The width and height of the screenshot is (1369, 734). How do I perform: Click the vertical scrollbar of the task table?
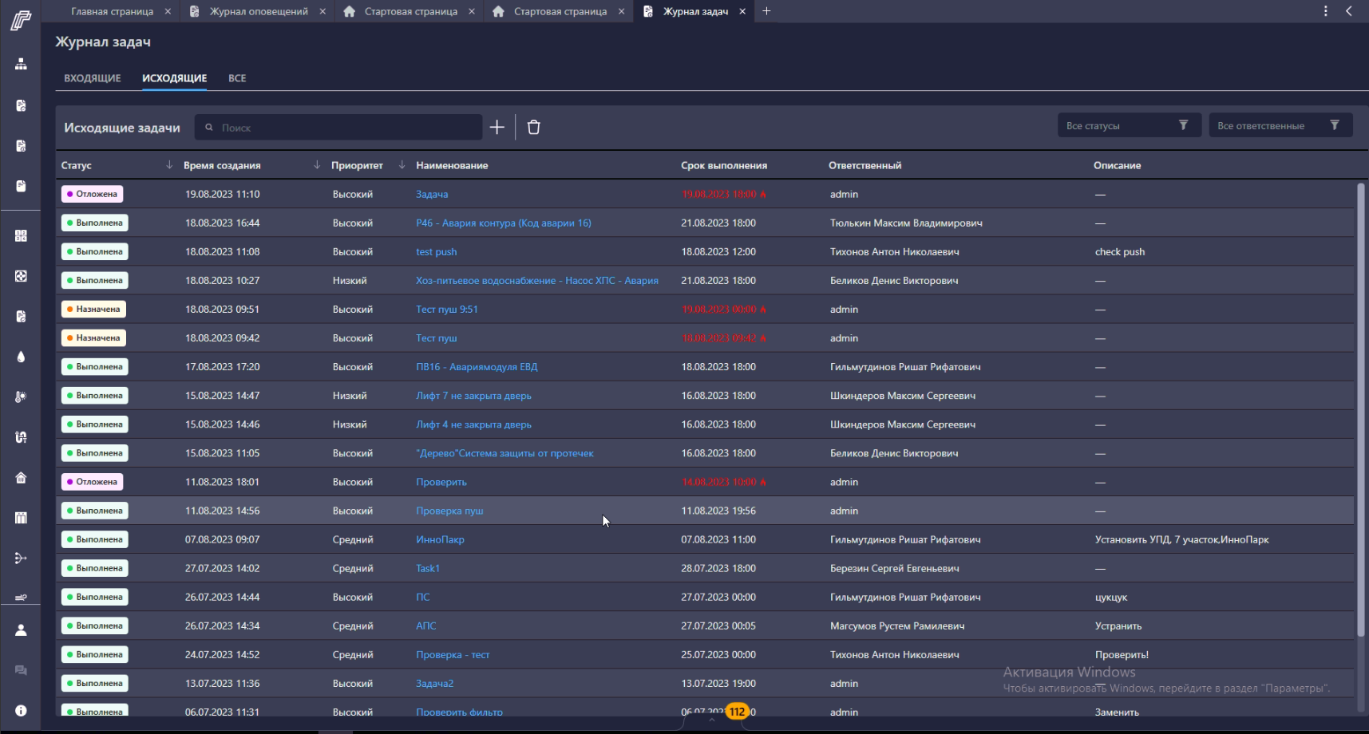pyautogui.click(x=1361, y=410)
